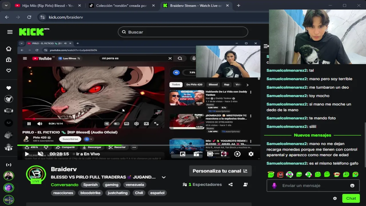The image size is (366, 206).
Task: Toggle theater mode on Kick player
Action: (210, 154)
